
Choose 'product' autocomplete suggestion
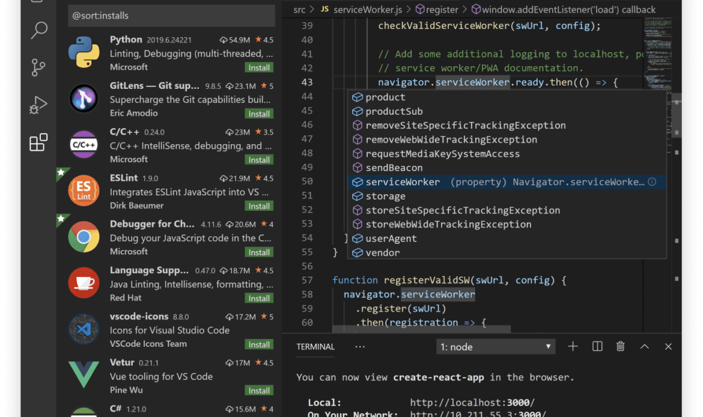(507, 97)
